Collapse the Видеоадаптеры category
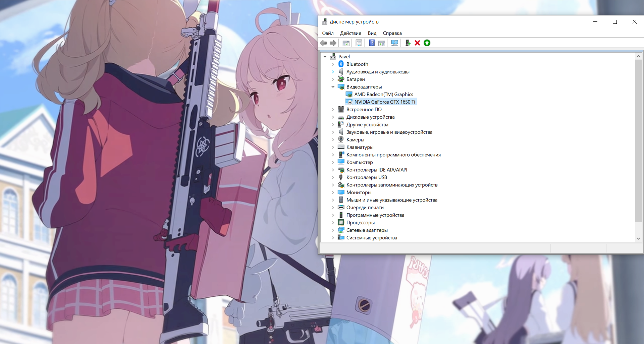 coord(333,87)
